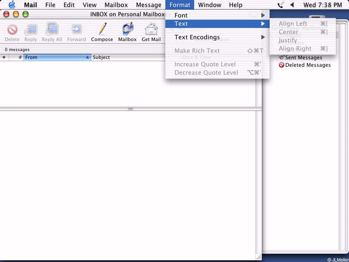Start a new message with Compose
Image resolution: width=349 pixels, height=262 pixels.
(x=102, y=29)
